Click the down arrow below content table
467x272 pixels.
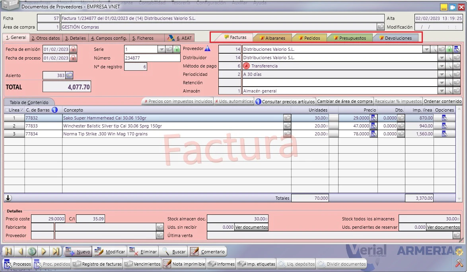pos(8,198)
